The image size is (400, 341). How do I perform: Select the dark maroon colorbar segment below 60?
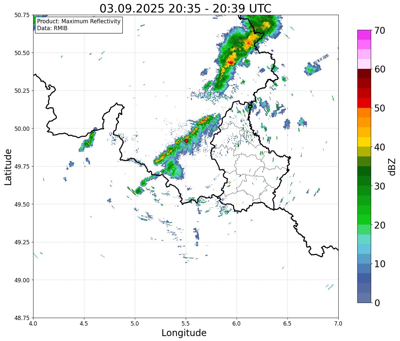click(x=364, y=74)
